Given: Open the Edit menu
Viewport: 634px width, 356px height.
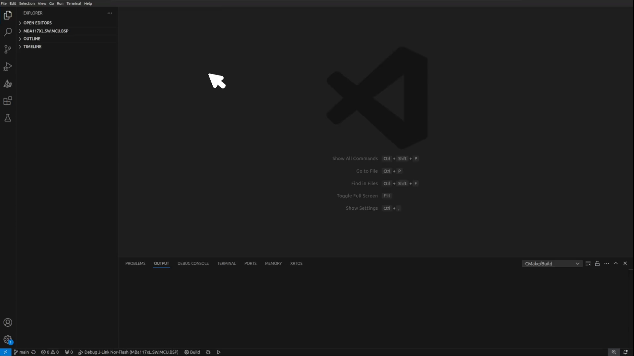Looking at the screenshot, I should click(x=13, y=4).
